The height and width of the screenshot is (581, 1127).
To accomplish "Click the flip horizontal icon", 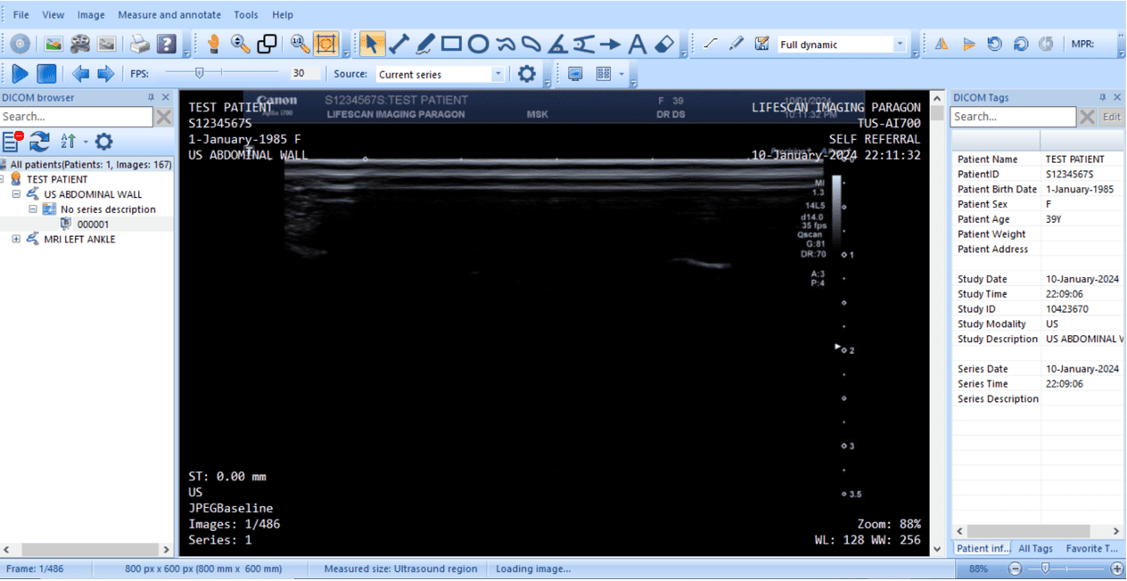I will point(942,44).
